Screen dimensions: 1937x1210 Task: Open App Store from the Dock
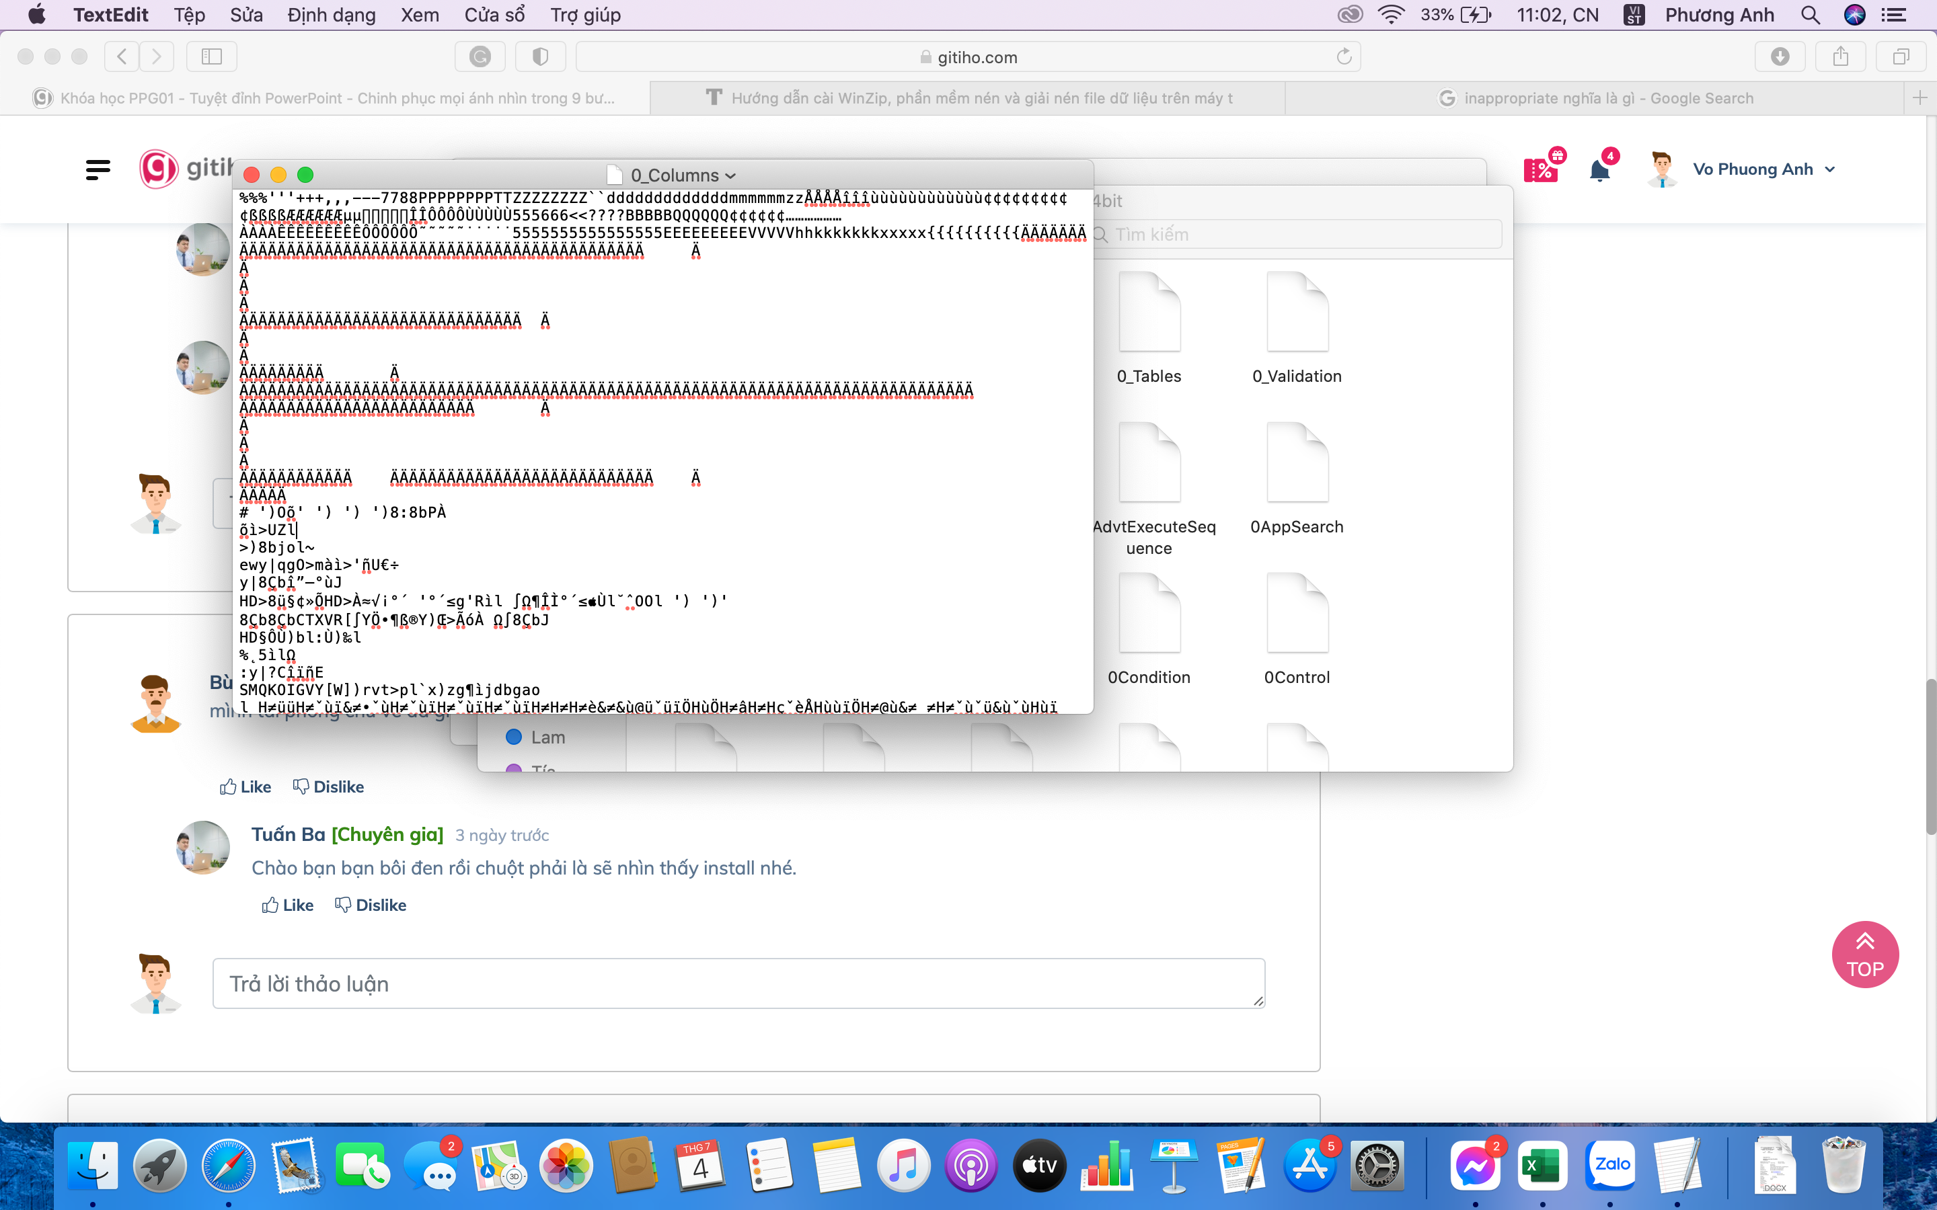tap(1309, 1165)
